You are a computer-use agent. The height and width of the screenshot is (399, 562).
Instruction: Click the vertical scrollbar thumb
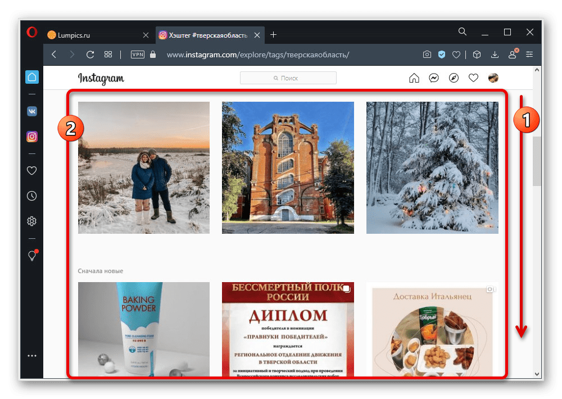[x=537, y=161]
